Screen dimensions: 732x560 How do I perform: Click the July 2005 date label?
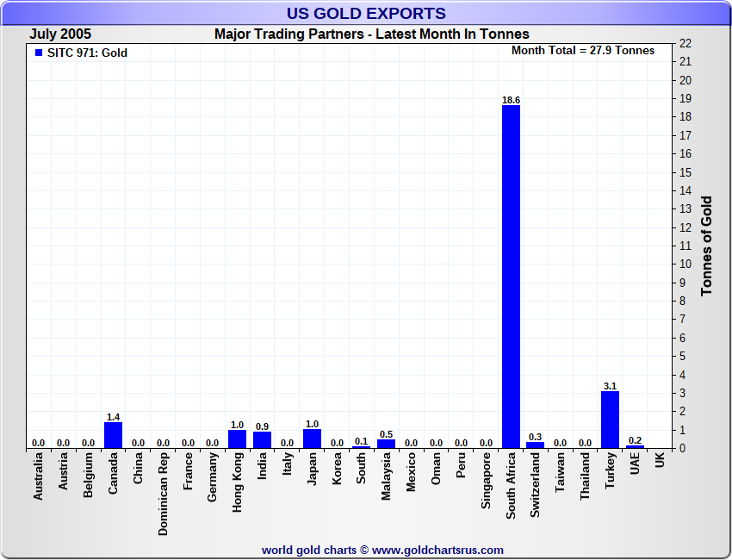click(60, 34)
